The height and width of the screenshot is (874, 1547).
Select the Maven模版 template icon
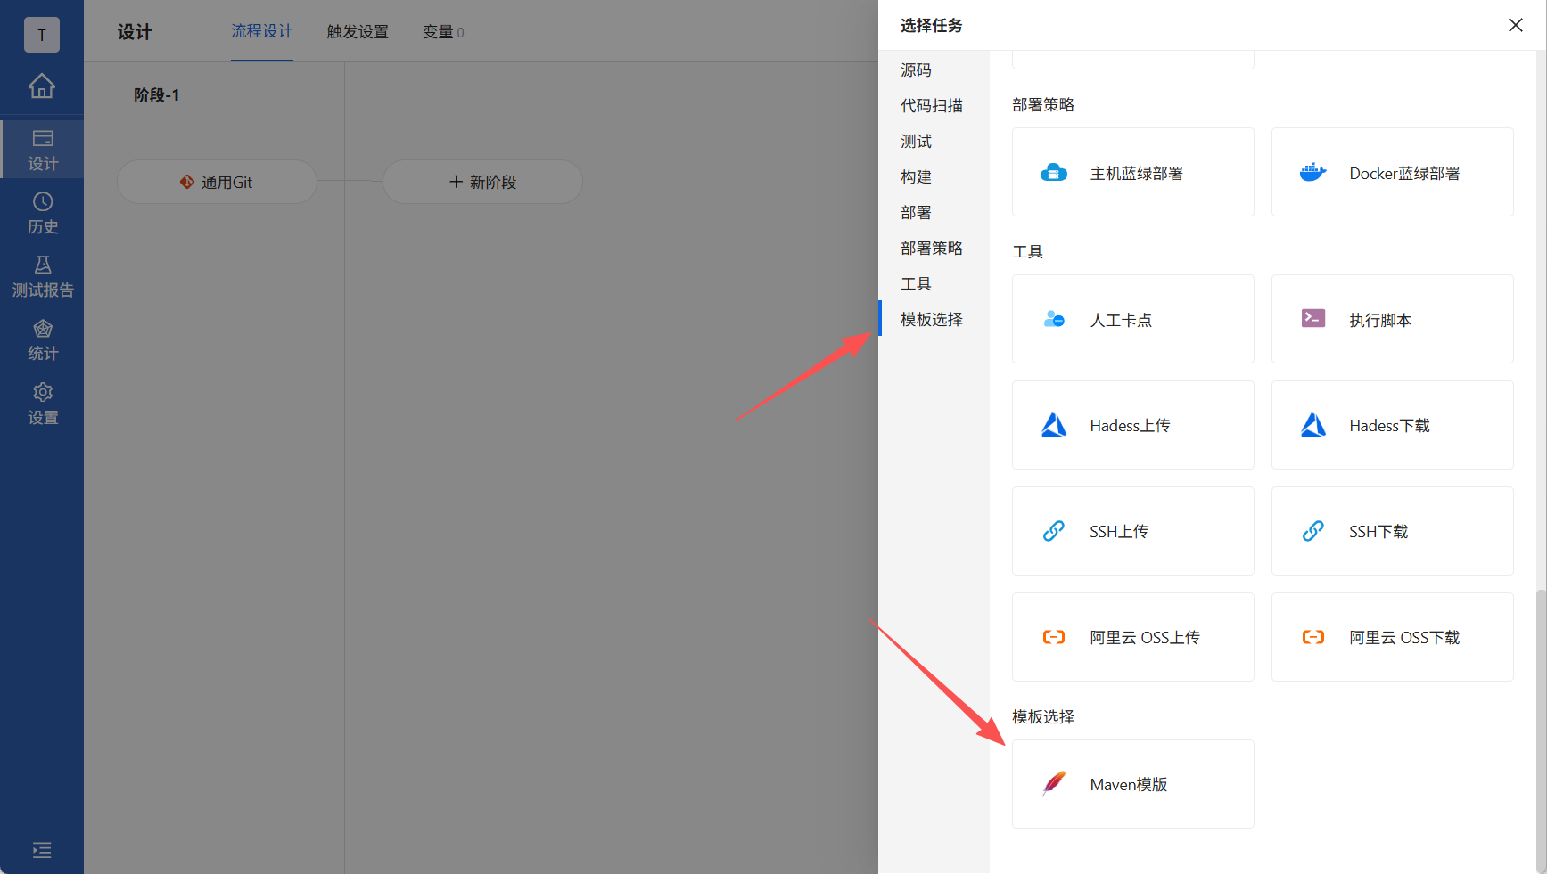coord(1054,784)
